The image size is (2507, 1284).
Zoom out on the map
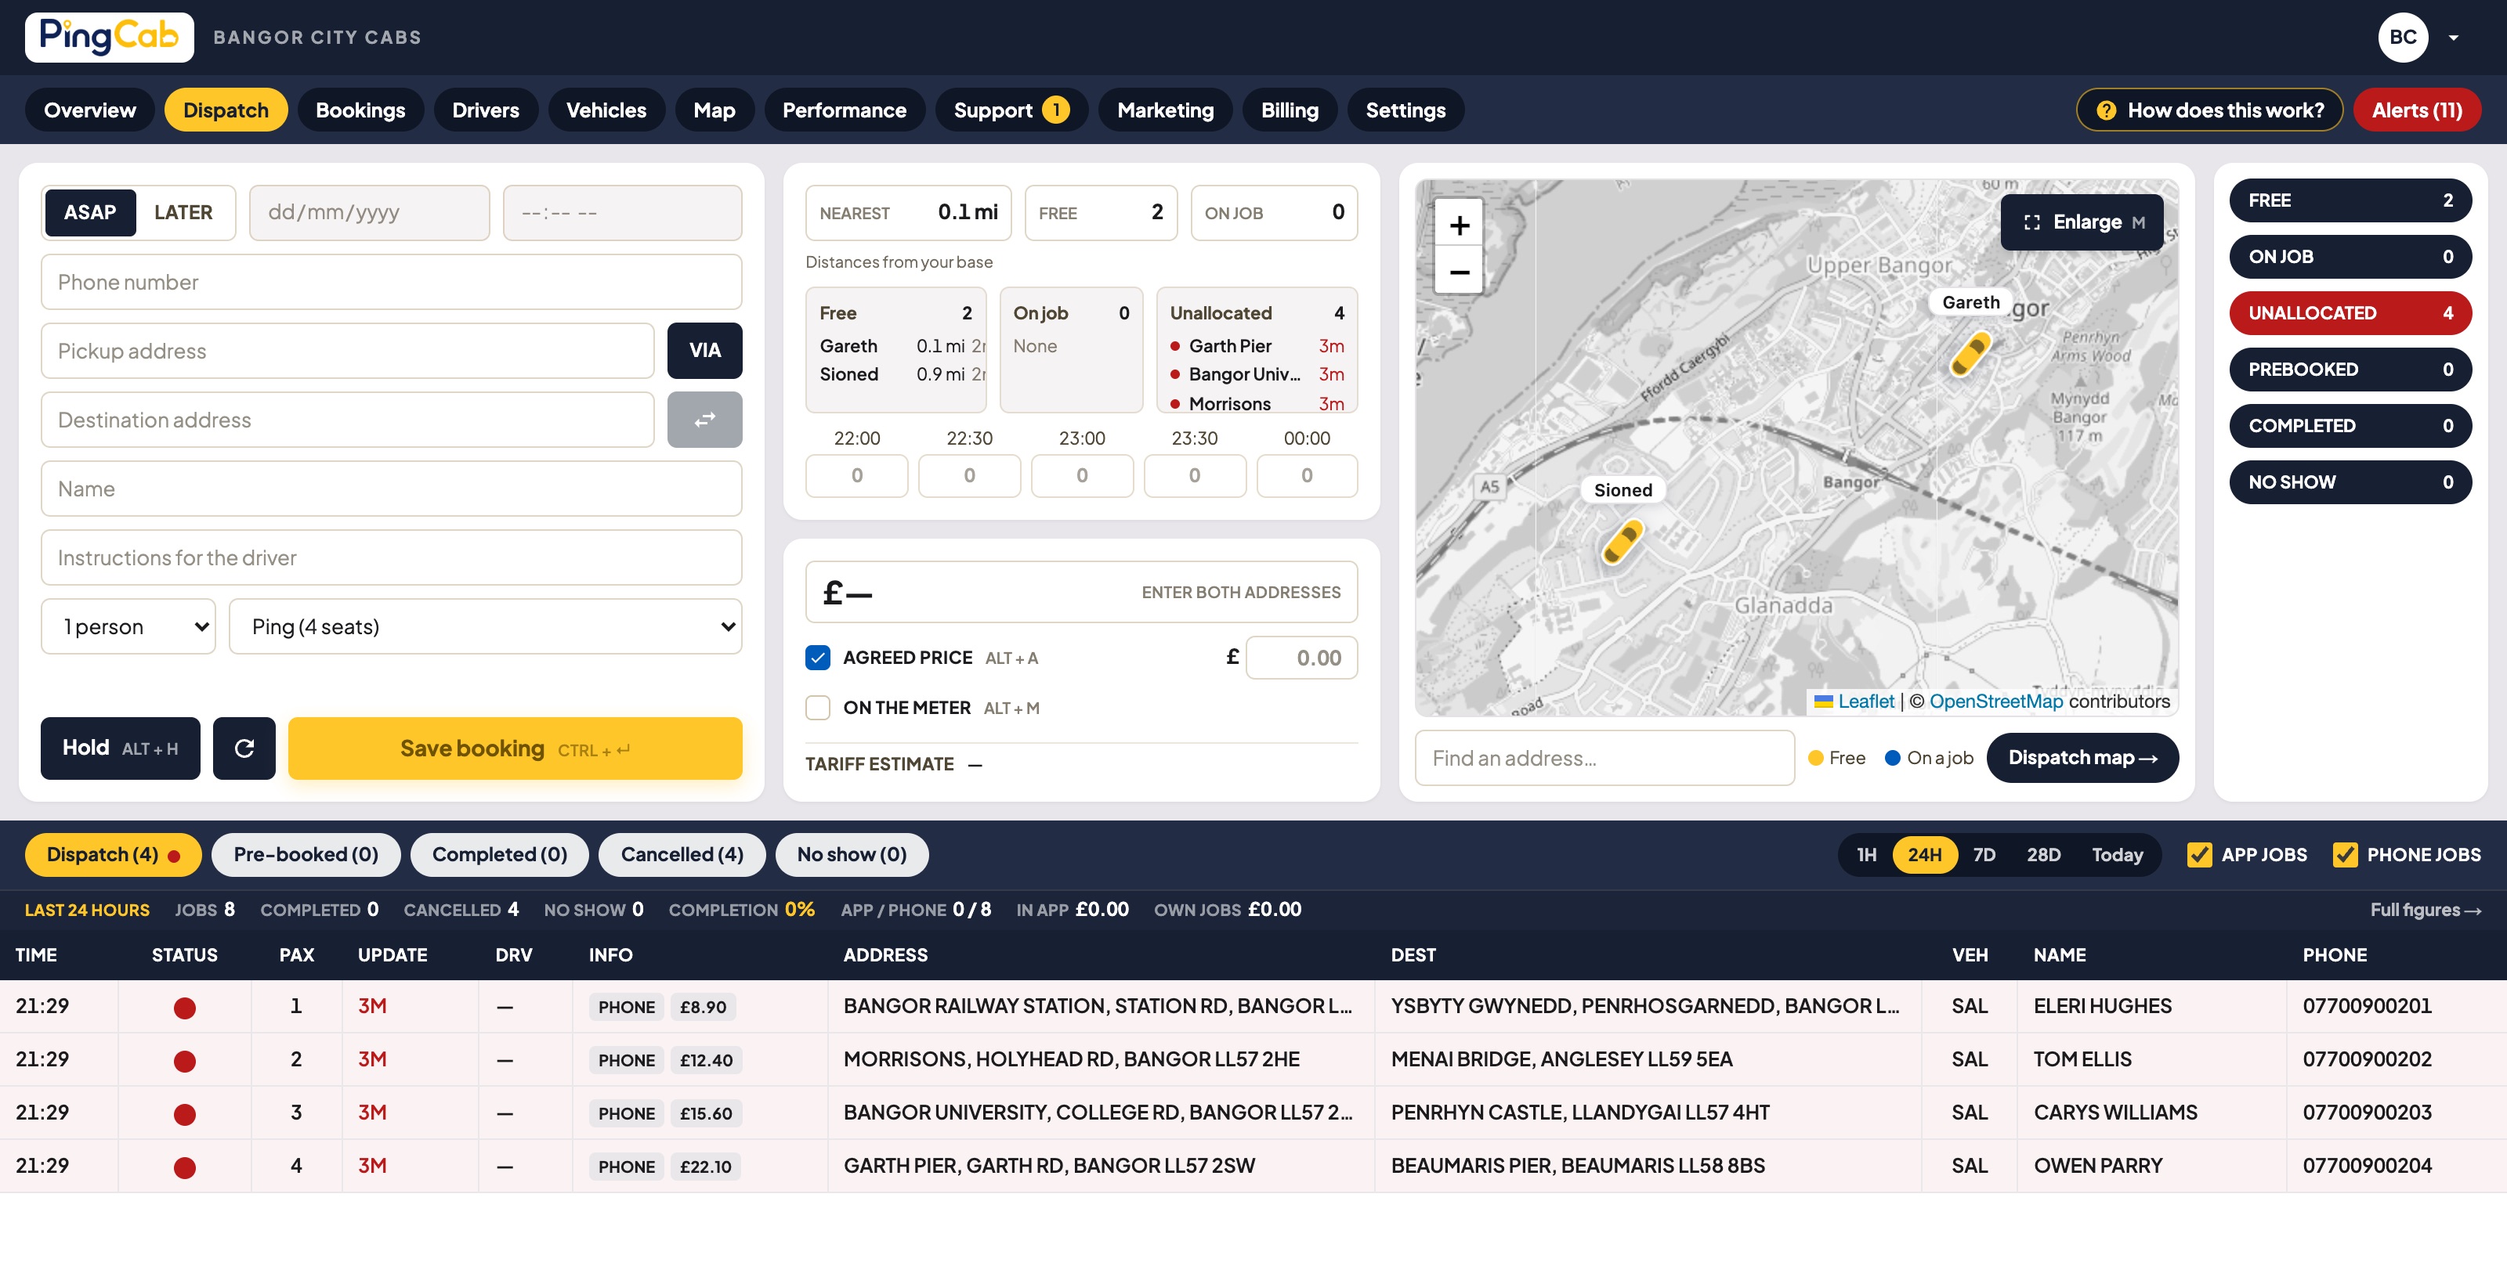tap(1459, 272)
